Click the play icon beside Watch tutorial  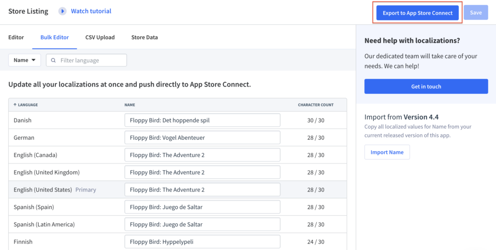pos(62,12)
